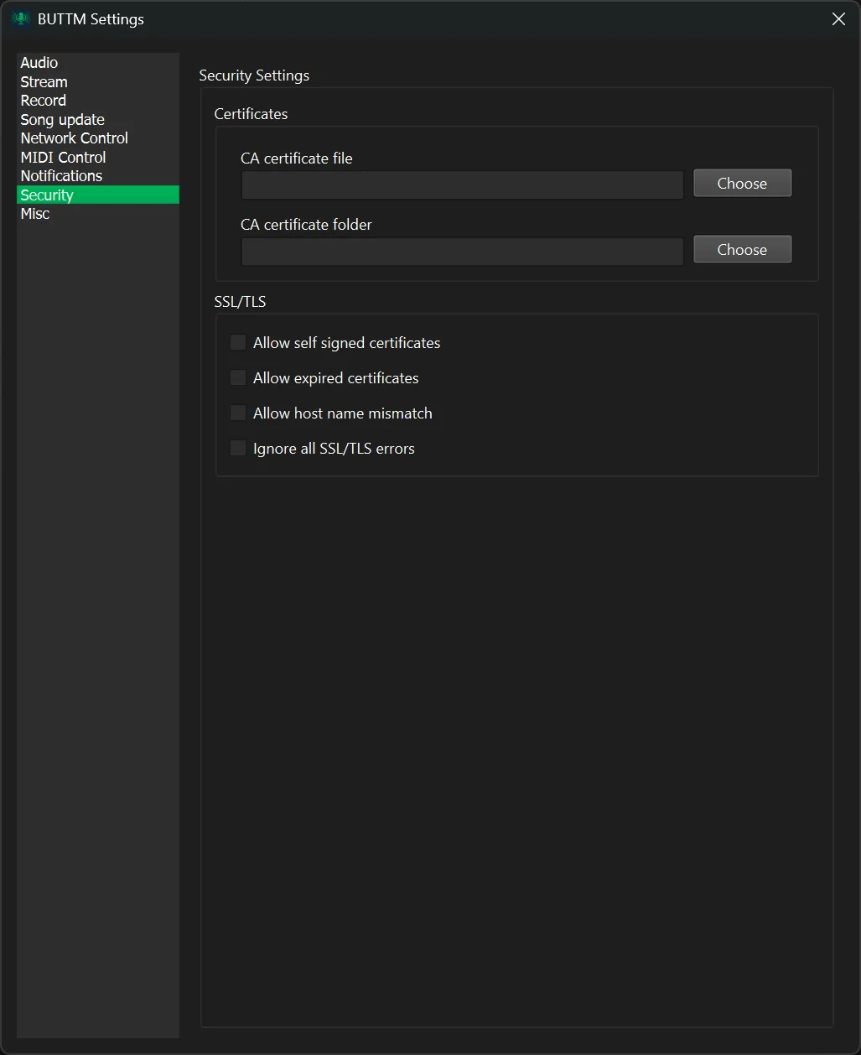Select the currently highlighted Security section
The width and height of the screenshot is (861, 1055).
click(x=46, y=194)
